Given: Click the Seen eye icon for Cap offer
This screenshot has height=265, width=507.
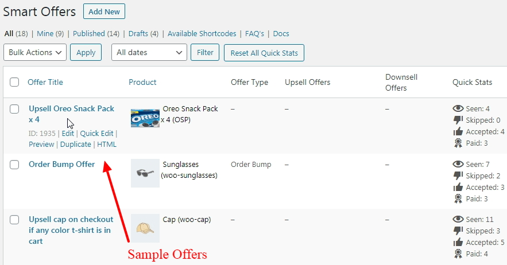Looking at the screenshot, I should pos(458,219).
